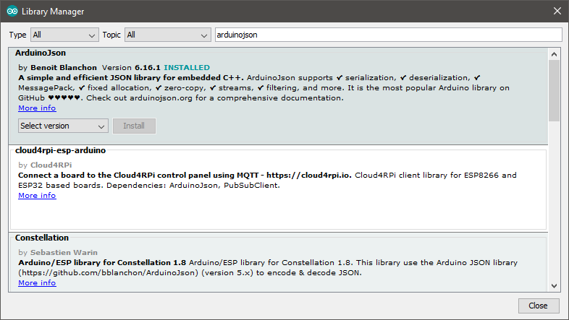Click the Install button for ArduinoJson
The image size is (569, 320).
[x=134, y=126]
